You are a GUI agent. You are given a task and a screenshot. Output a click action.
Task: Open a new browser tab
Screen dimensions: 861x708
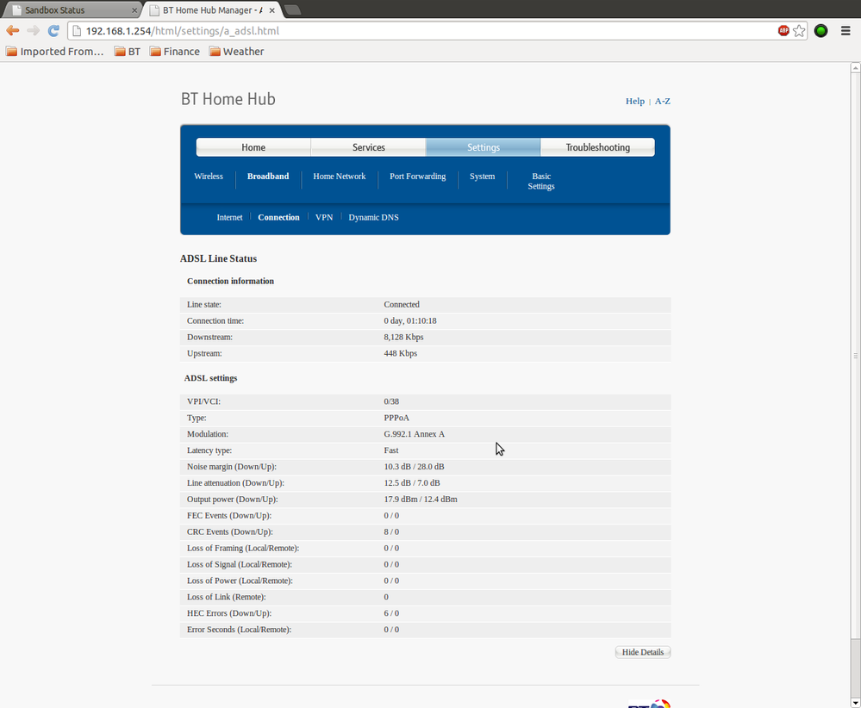coord(293,9)
